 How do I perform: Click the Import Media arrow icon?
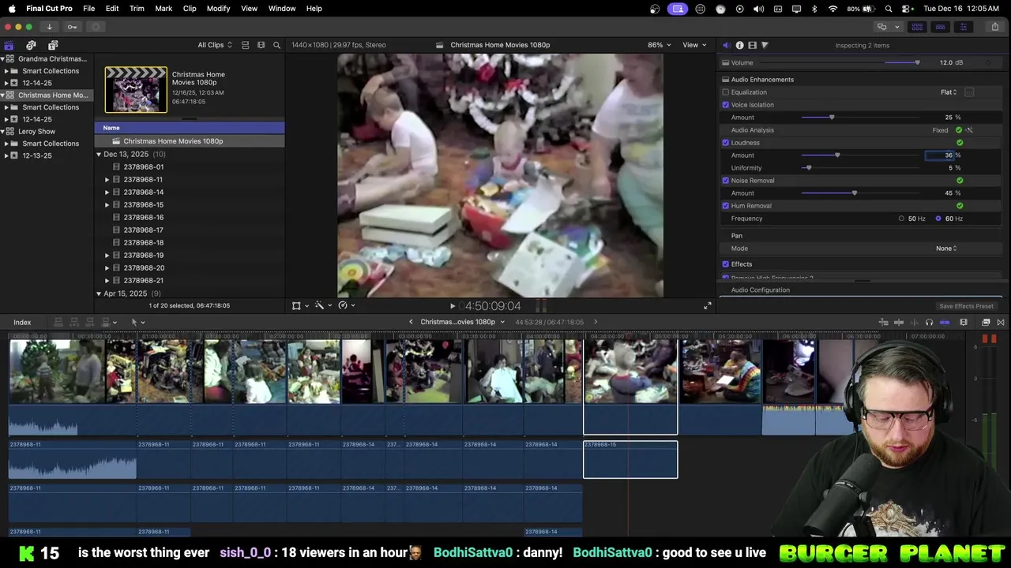click(49, 27)
